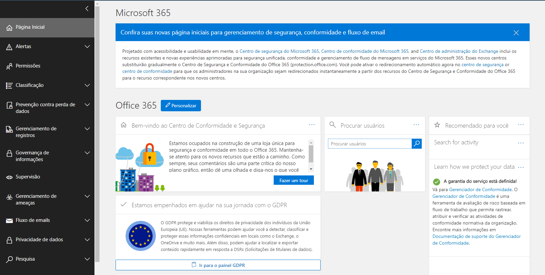Expand Gerenciamento de ameaças chevron
545x275 pixels.
coord(87,196)
